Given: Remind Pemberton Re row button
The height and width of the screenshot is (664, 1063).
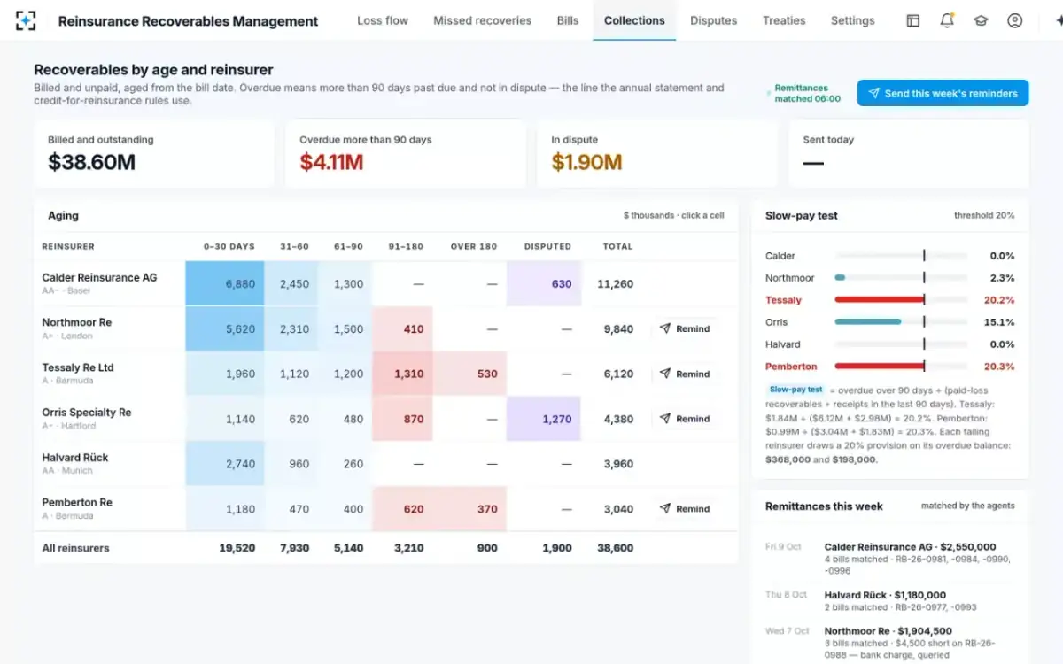Looking at the screenshot, I should coord(685,509).
